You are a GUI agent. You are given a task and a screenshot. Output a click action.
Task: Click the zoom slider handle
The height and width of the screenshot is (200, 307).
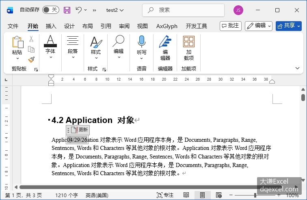point(255,195)
